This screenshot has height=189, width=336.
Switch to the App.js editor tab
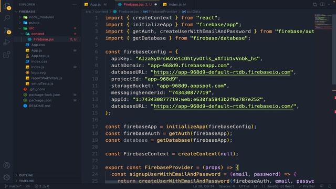[96, 5]
